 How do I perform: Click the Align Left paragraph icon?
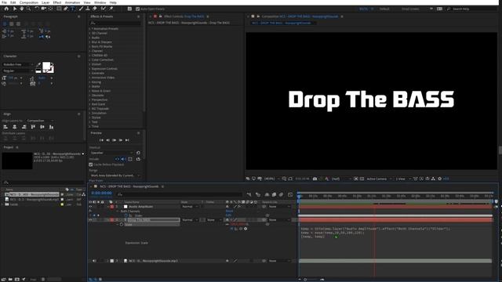[5, 23]
